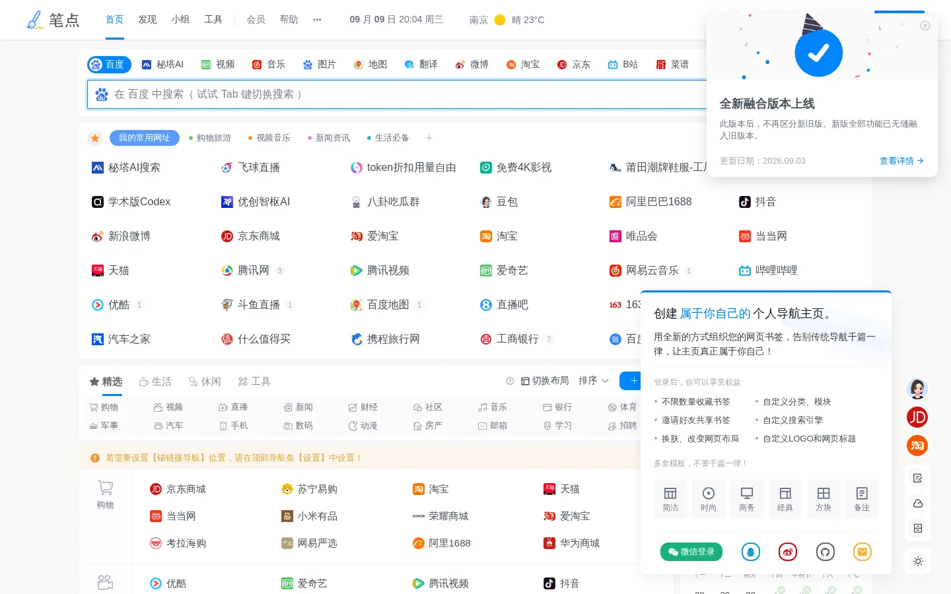Open the 查看详情 link
This screenshot has width=951, height=594.
pyautogui.click(x=901, y=160)
